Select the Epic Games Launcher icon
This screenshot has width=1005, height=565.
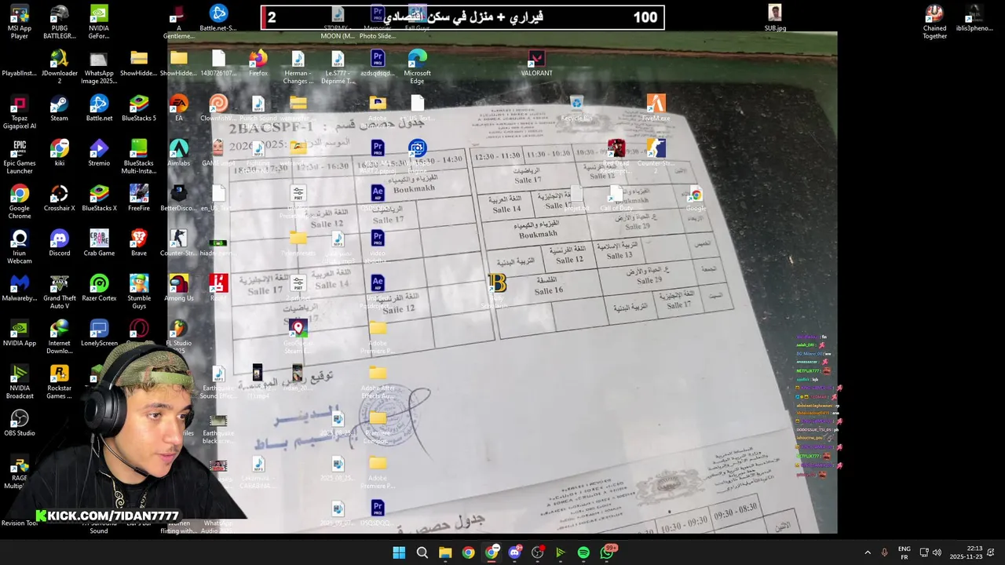(x=20, y=157)
